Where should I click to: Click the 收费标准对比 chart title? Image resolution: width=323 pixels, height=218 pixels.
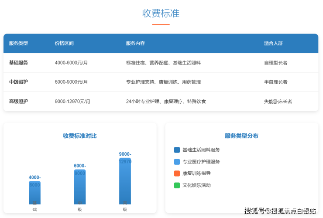tap(80, 136)
